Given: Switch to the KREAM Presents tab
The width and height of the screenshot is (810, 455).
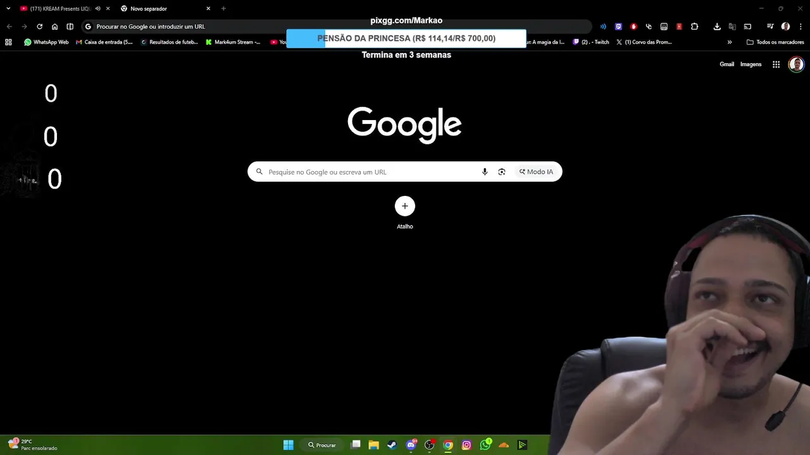Looking at the screenshot, I should coord(60,9).
